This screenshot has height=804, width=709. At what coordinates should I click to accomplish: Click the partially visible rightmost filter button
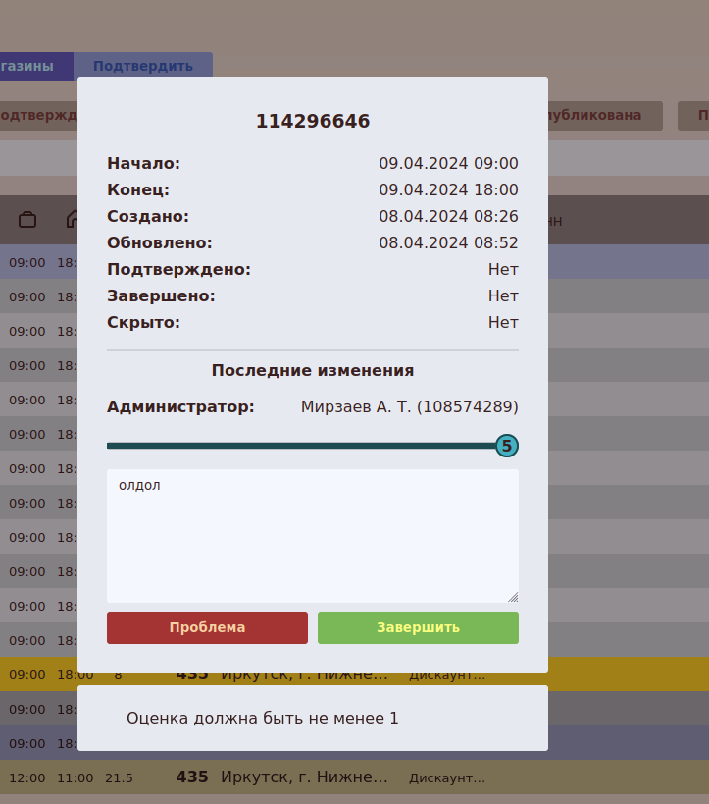click(x=694, y=116)
